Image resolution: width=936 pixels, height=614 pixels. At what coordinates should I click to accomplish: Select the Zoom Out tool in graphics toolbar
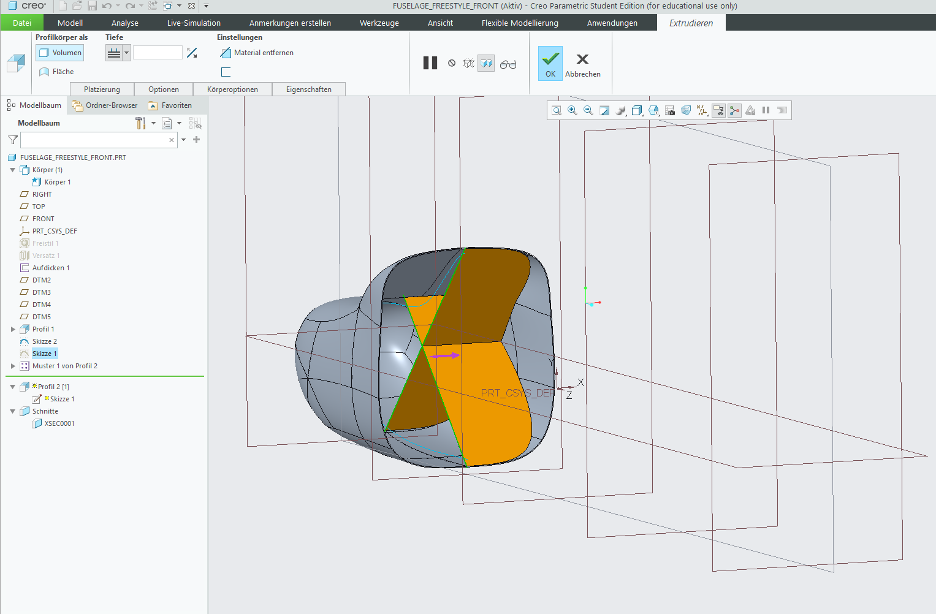[588, 110]
